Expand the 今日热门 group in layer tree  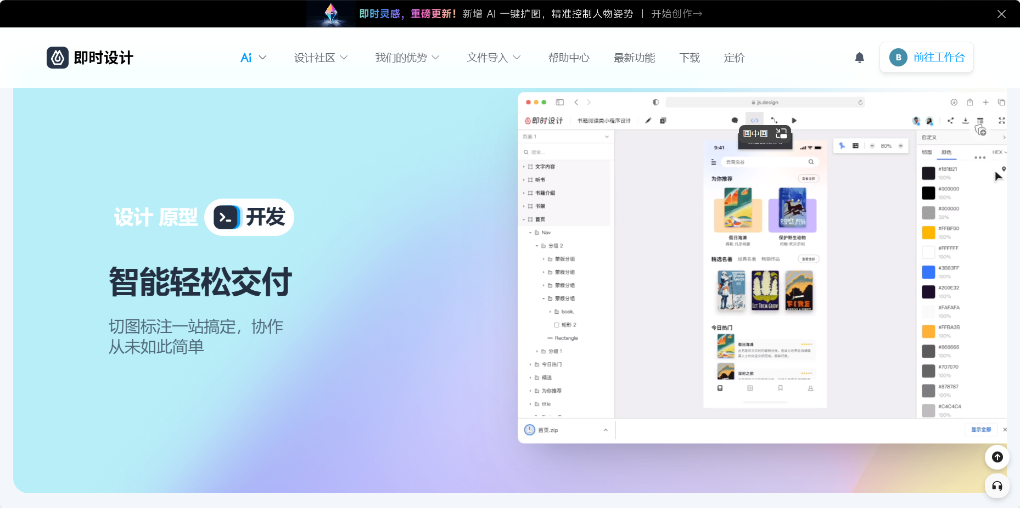coord(530,364)
